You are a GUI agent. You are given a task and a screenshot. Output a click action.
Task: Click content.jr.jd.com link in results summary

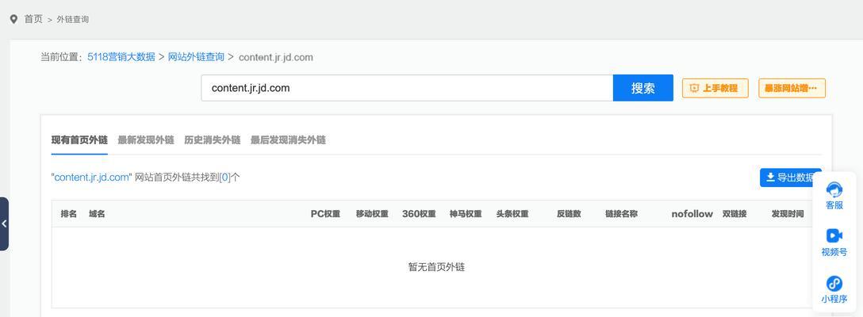click(91, 178)
